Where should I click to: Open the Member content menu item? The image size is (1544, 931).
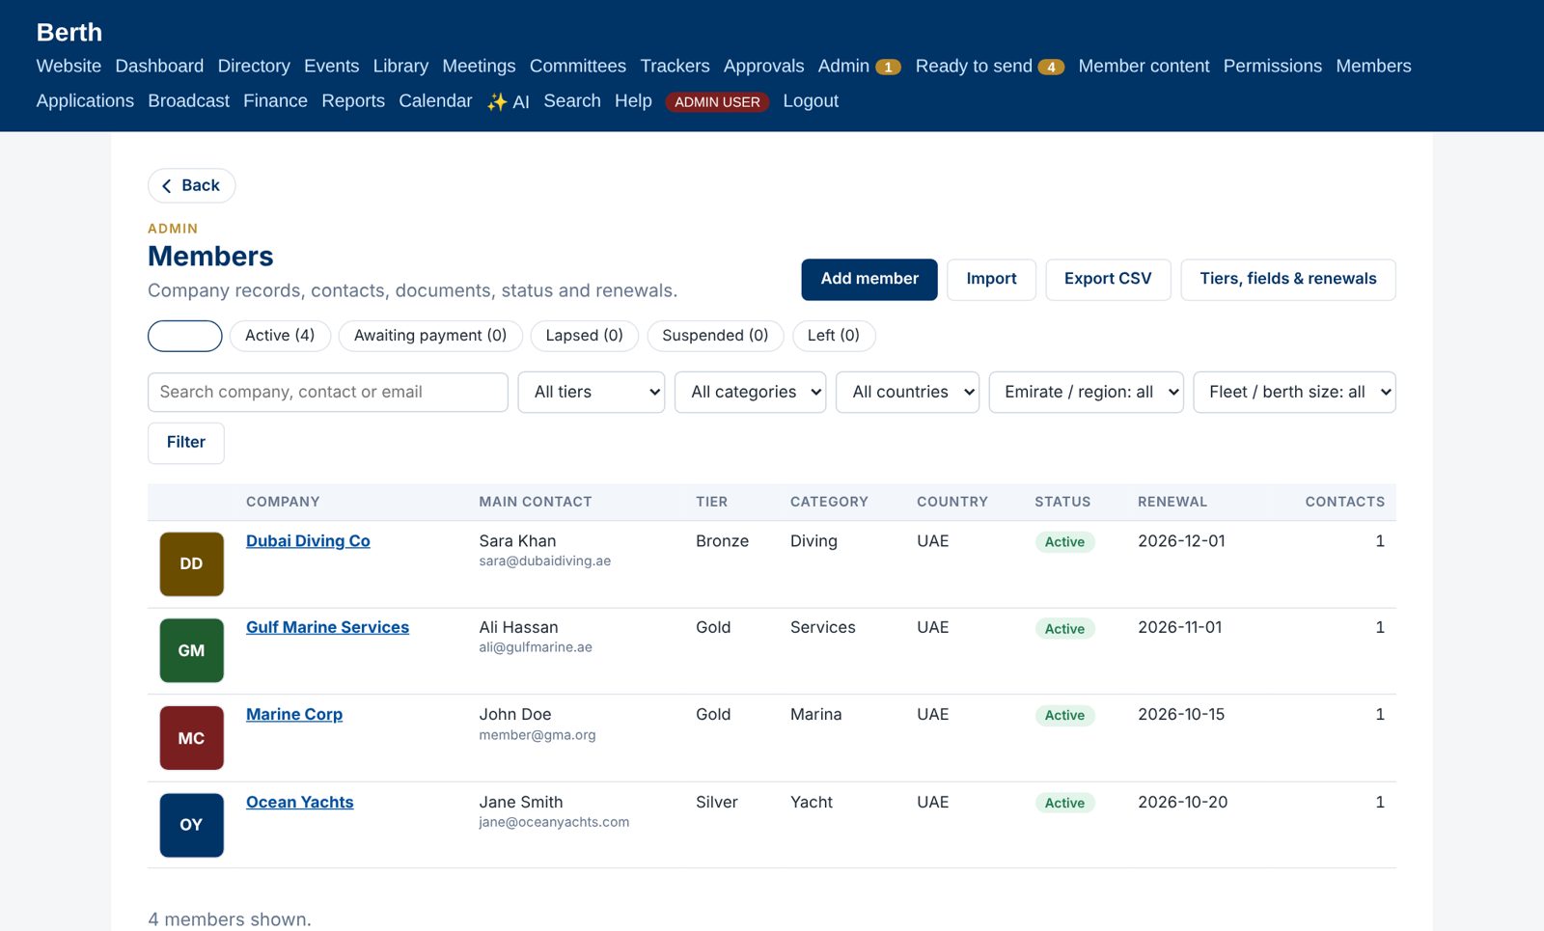(x=1144, y=66)
